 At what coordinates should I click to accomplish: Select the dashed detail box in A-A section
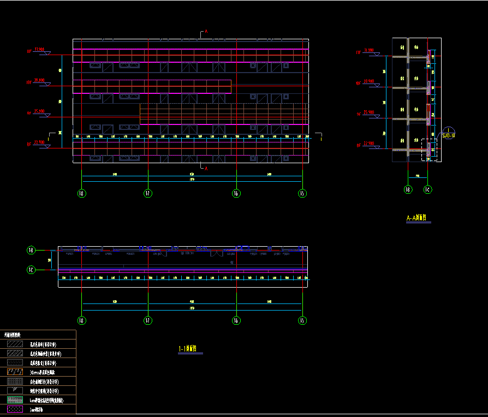pyautogui.click(x=430, y=150)
